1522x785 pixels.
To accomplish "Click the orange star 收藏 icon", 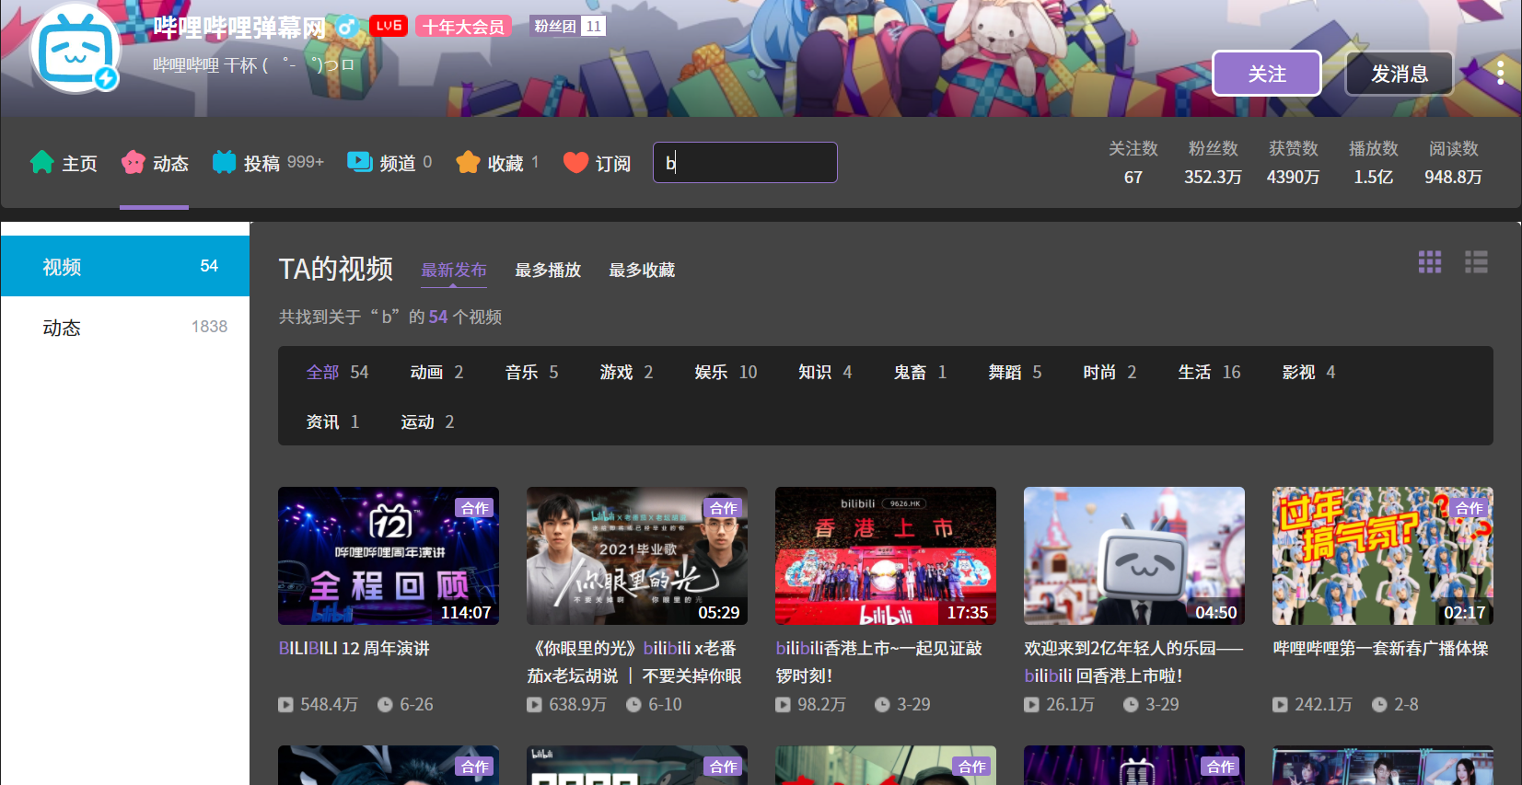I will [x=468, y=162].
